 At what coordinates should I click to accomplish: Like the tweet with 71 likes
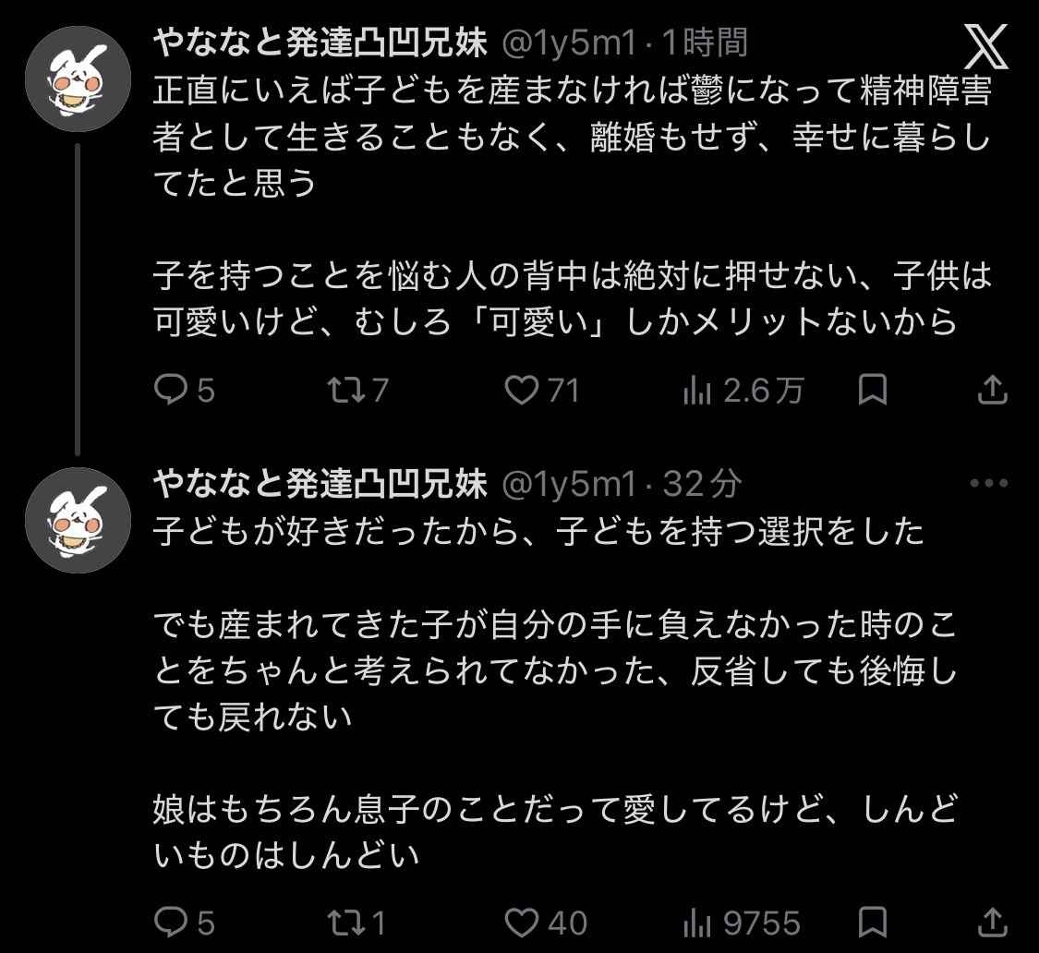(x=524, y=391)
